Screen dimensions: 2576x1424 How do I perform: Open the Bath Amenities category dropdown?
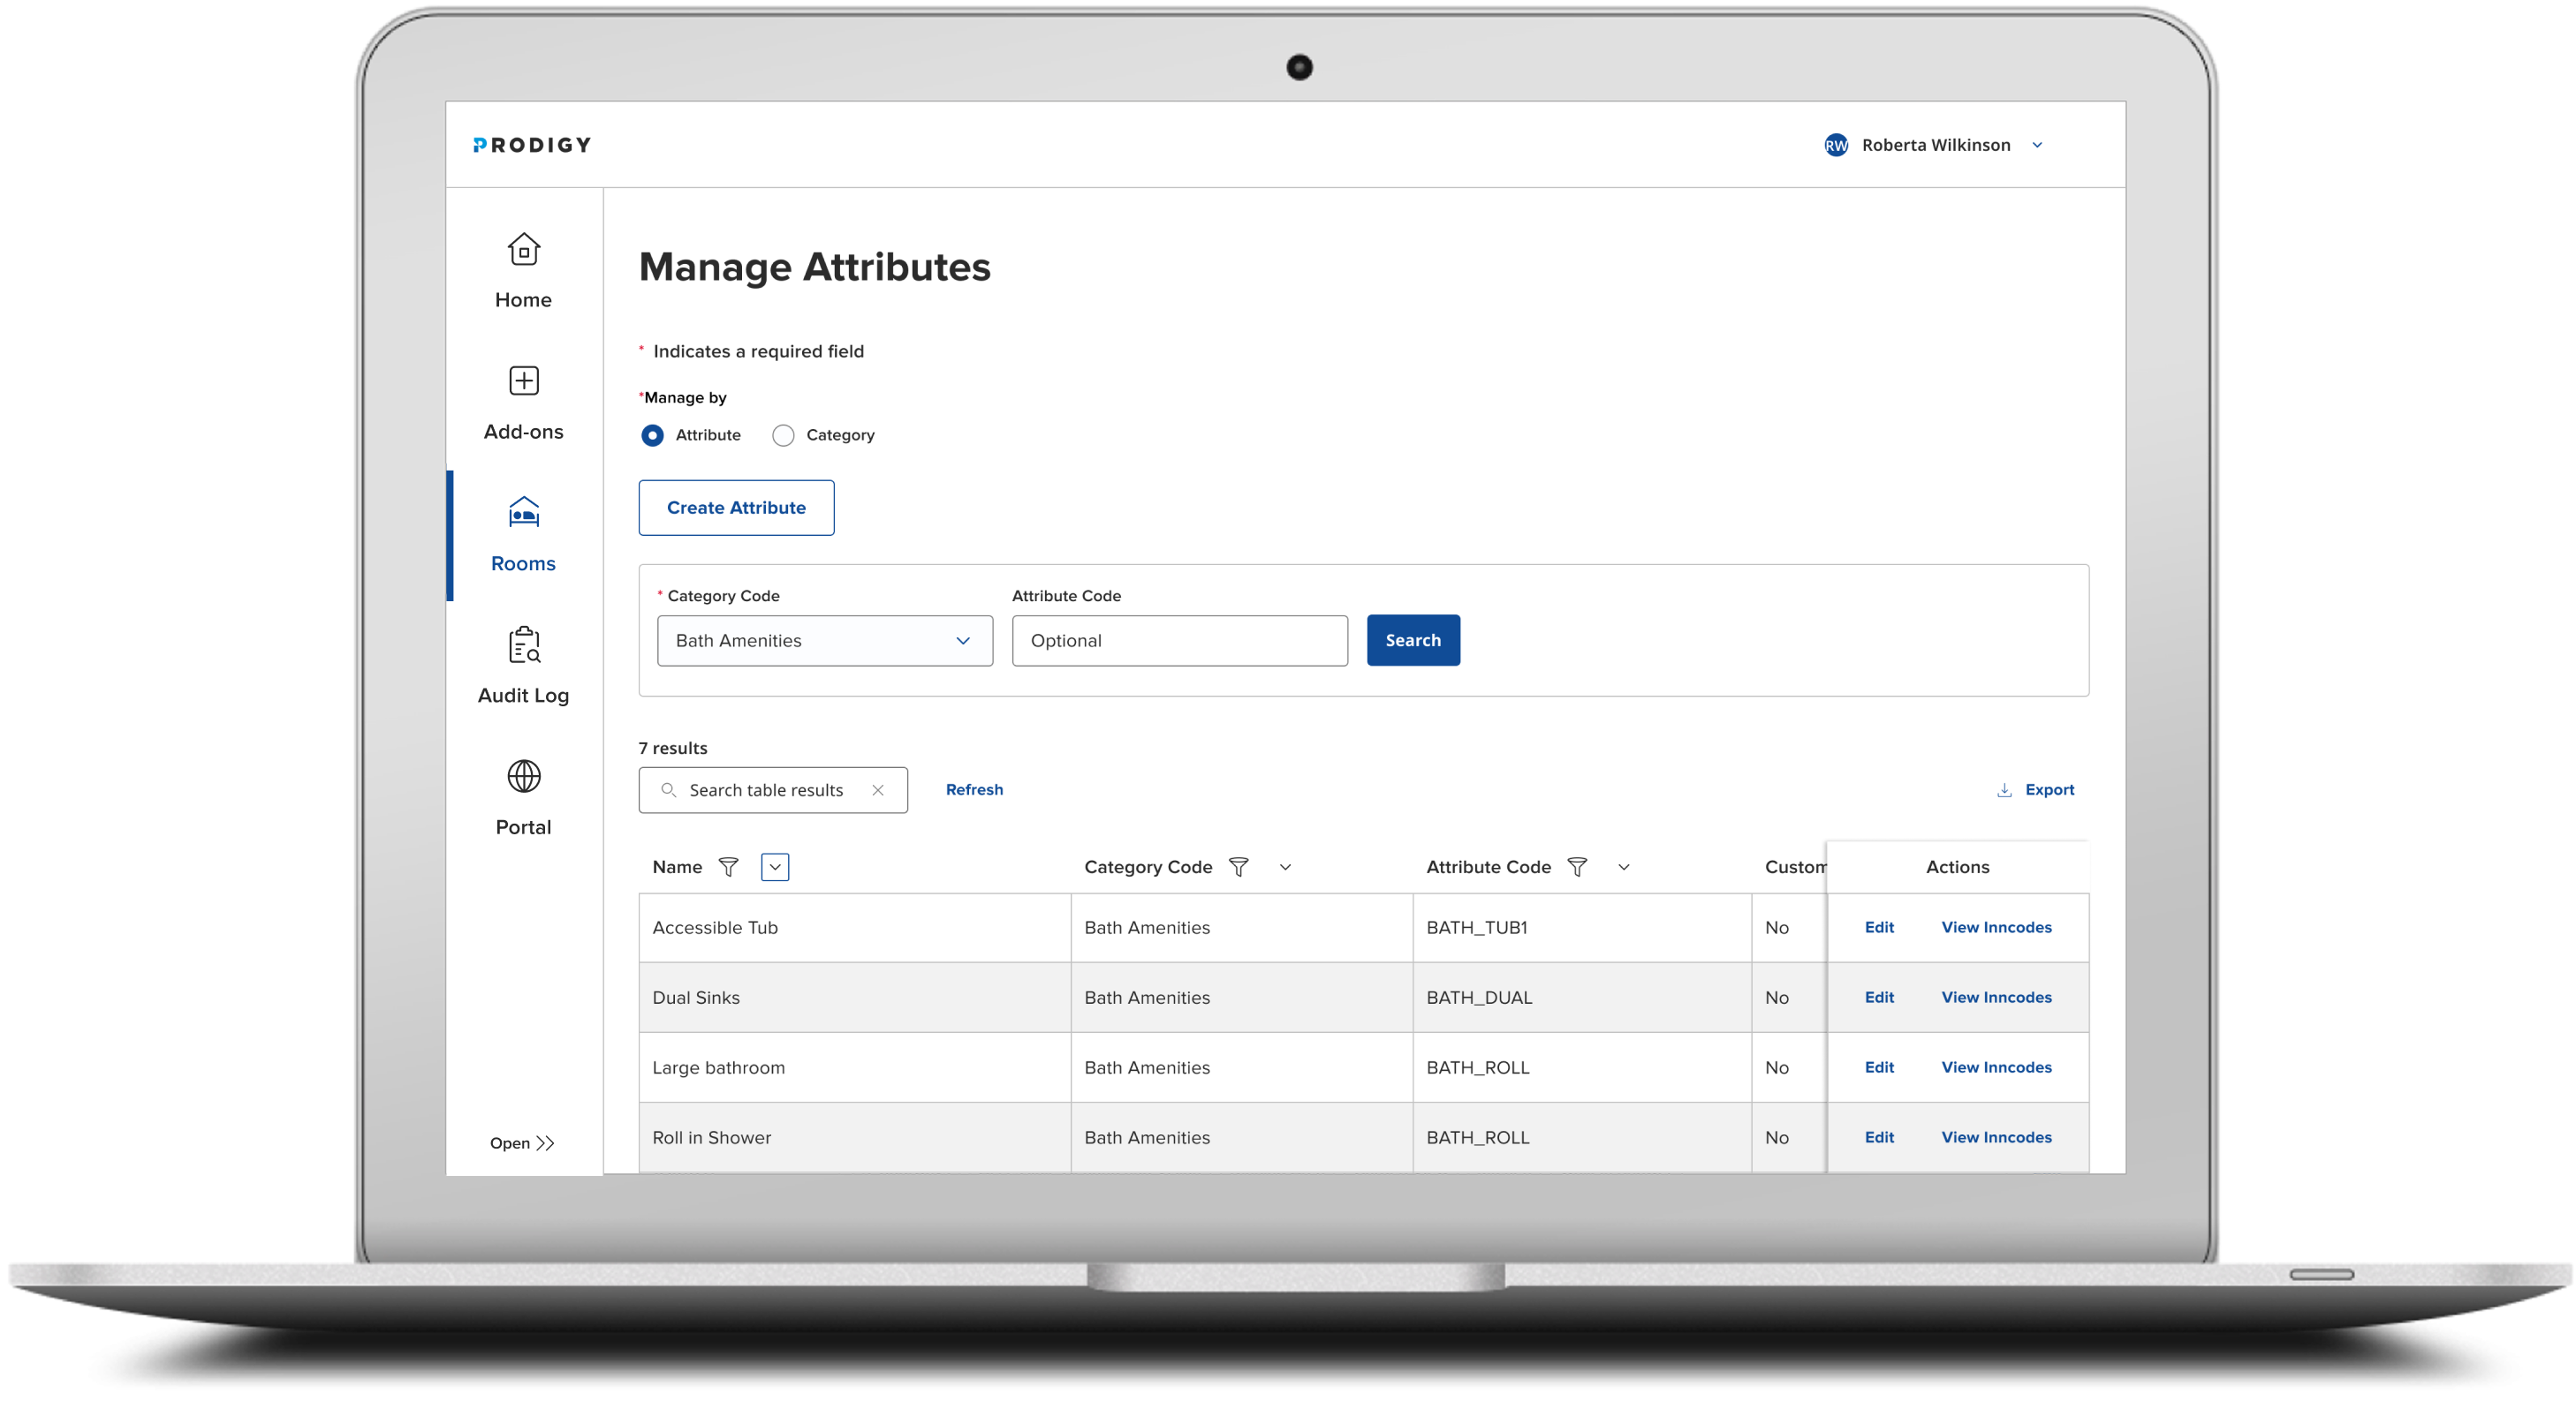(x=824, y=641)
